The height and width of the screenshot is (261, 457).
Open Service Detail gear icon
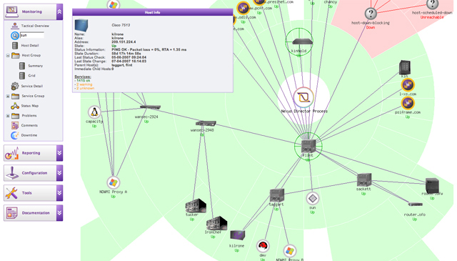coord(15,86)
